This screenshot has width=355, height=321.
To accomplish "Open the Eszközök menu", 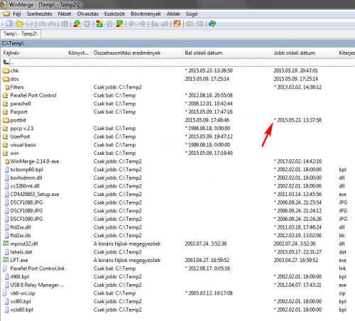I will pyautogui.click(x=114, y=13).
